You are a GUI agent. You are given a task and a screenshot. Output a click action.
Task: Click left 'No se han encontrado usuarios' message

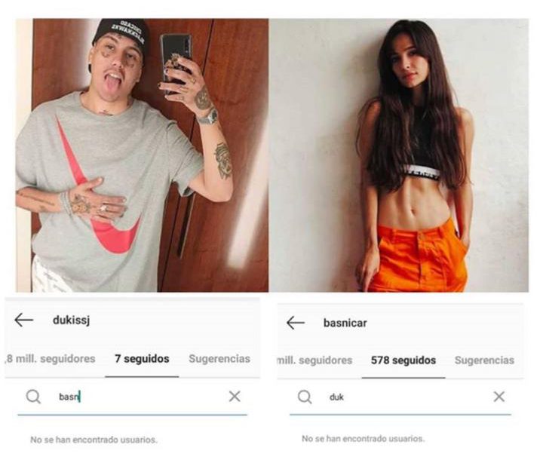(x=94, y=440)
